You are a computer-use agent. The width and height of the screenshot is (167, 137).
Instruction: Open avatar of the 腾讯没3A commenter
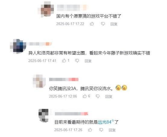pyautogui.click(x=39, y=81)
